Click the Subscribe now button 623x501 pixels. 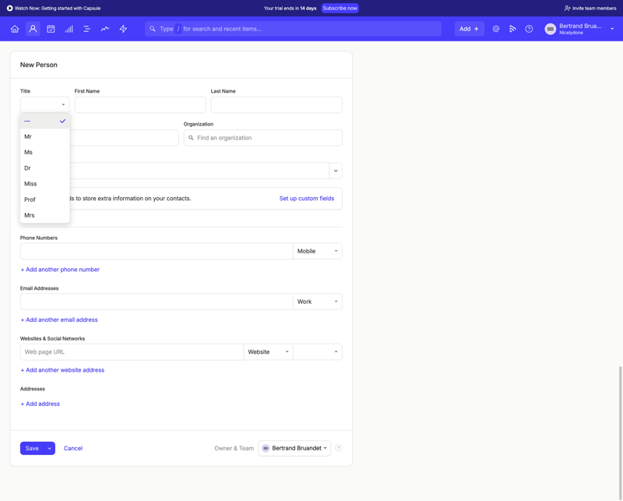[340, 7]
